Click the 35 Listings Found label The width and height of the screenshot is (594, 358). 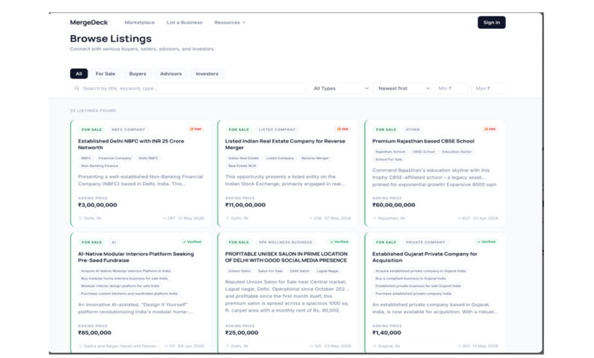coord(93,110)
